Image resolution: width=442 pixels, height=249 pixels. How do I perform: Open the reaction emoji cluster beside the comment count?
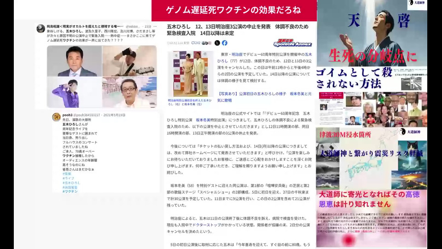coord(207,43)
